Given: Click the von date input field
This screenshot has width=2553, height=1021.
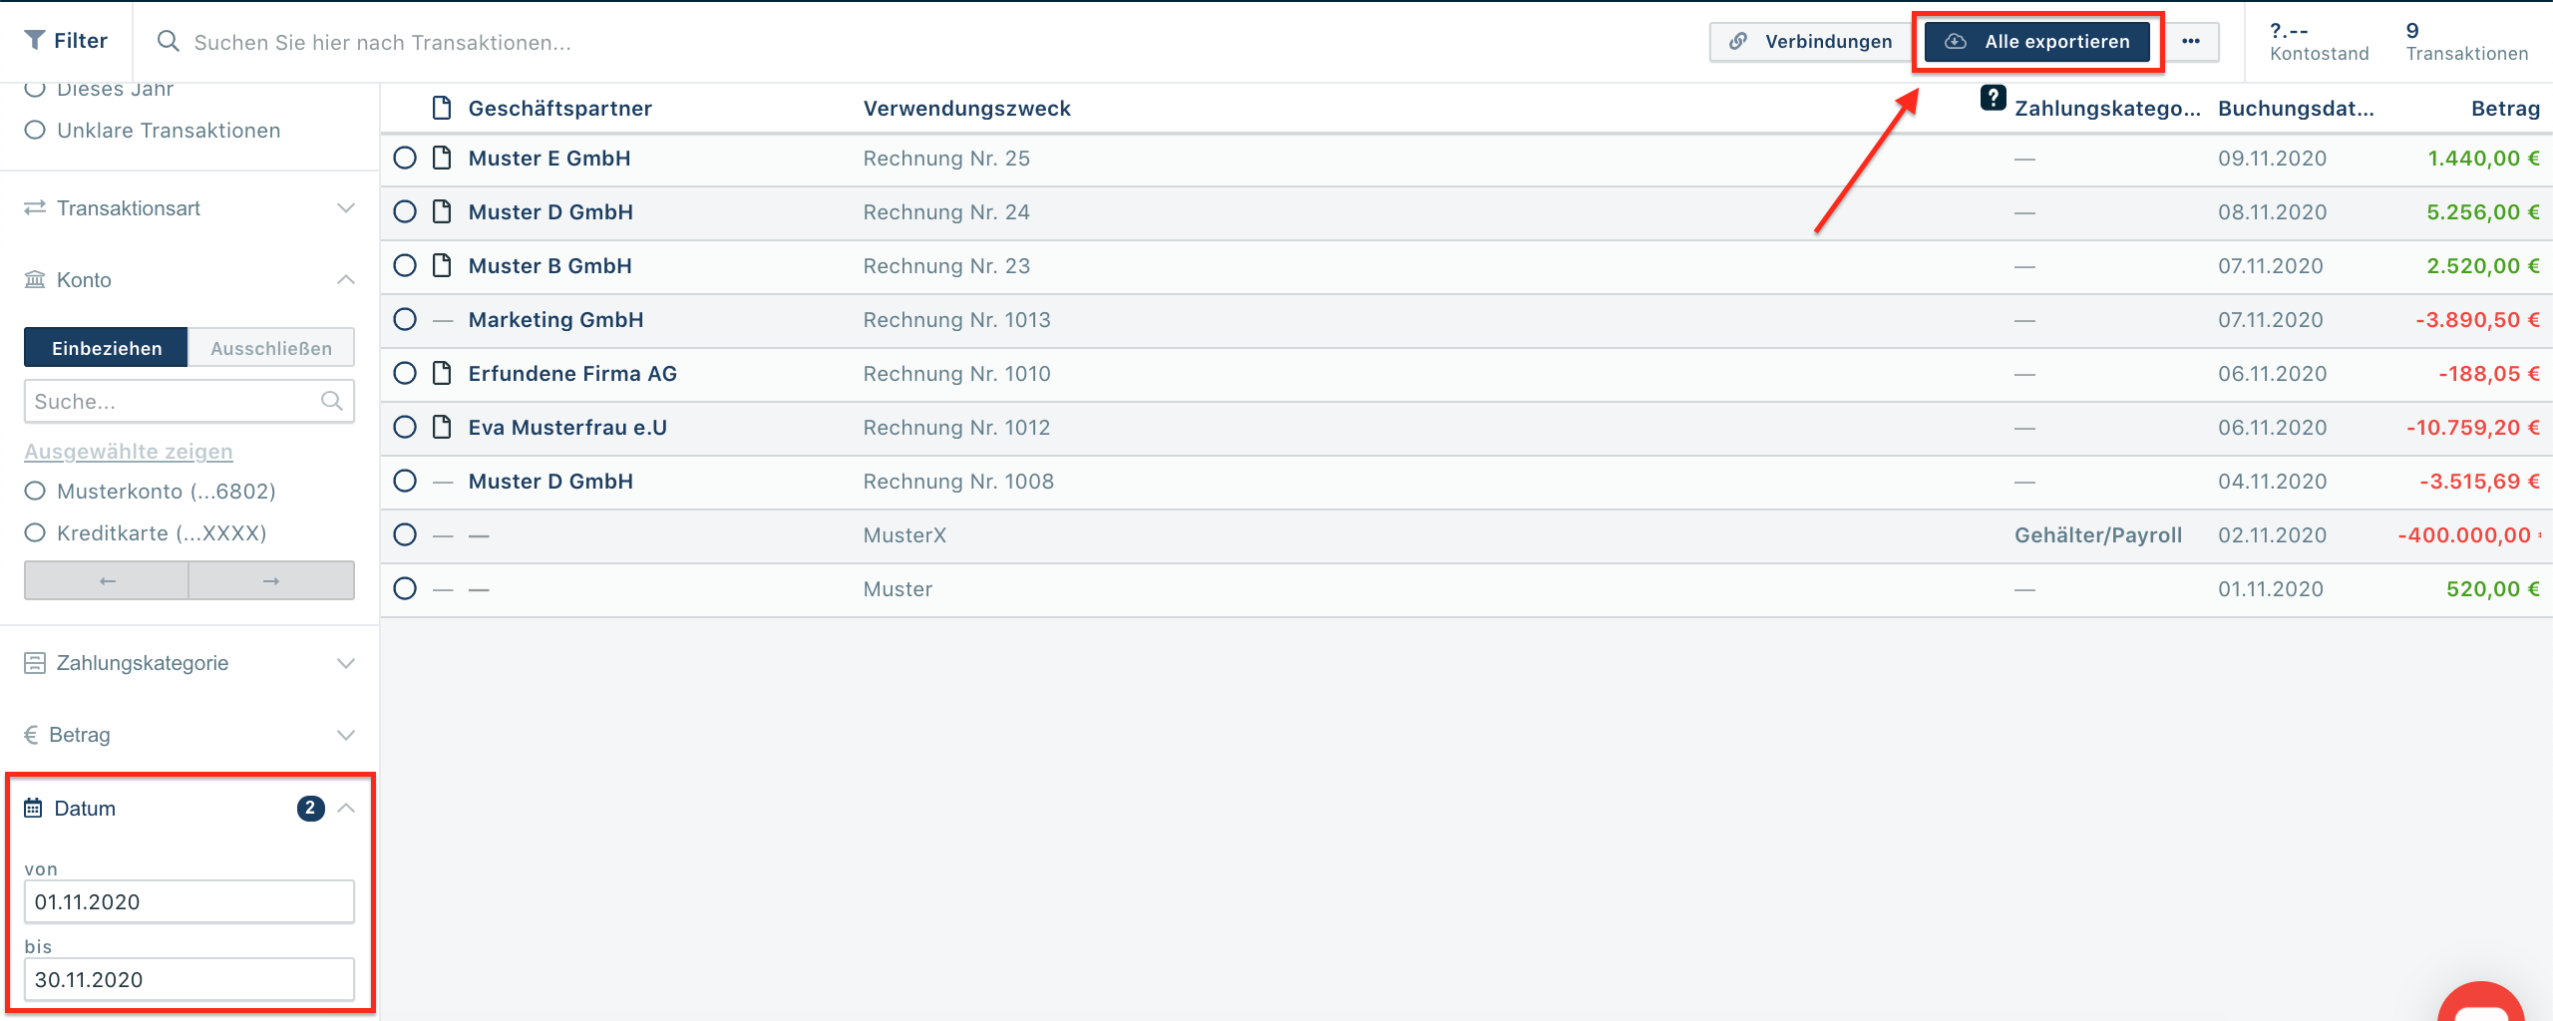Looking at the screenshot, I should 189,901.
